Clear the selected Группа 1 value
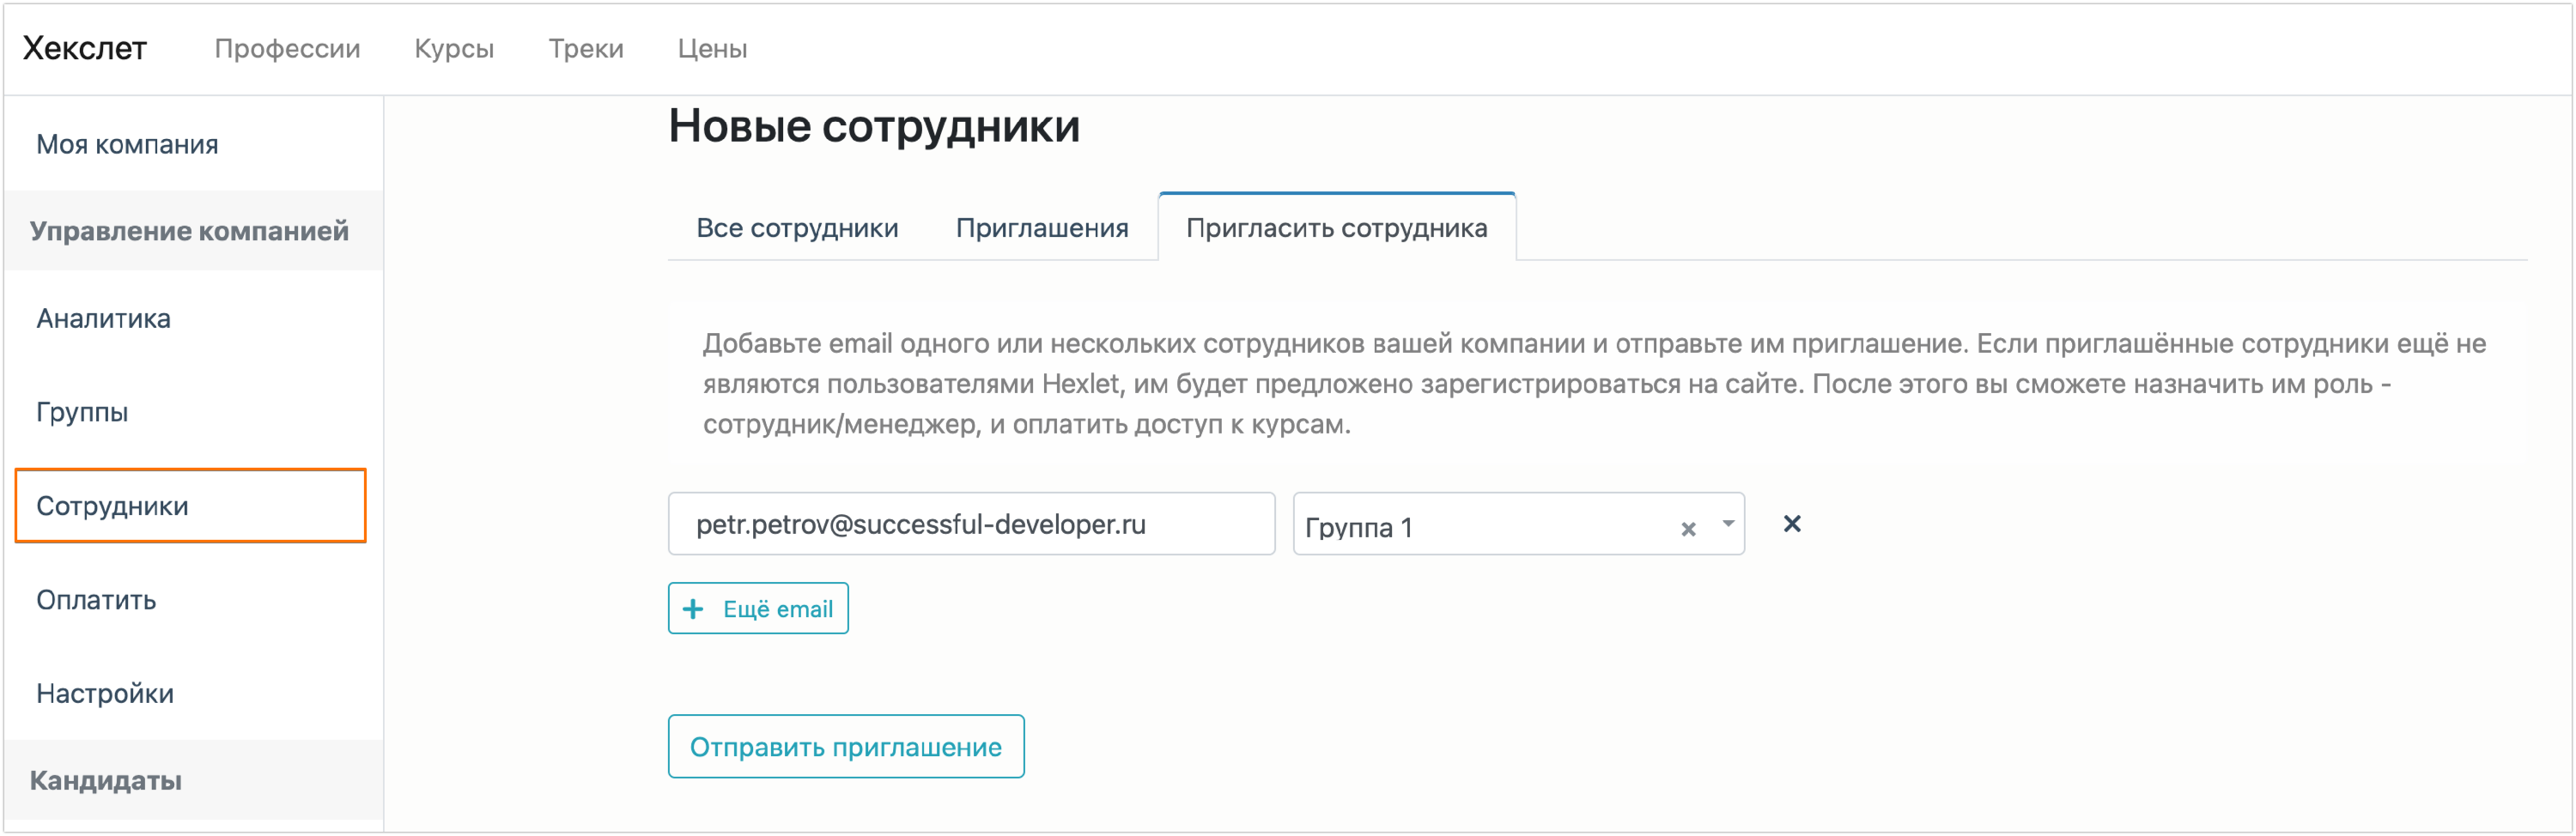The image size is (2576, 836). coord(1688,529)
